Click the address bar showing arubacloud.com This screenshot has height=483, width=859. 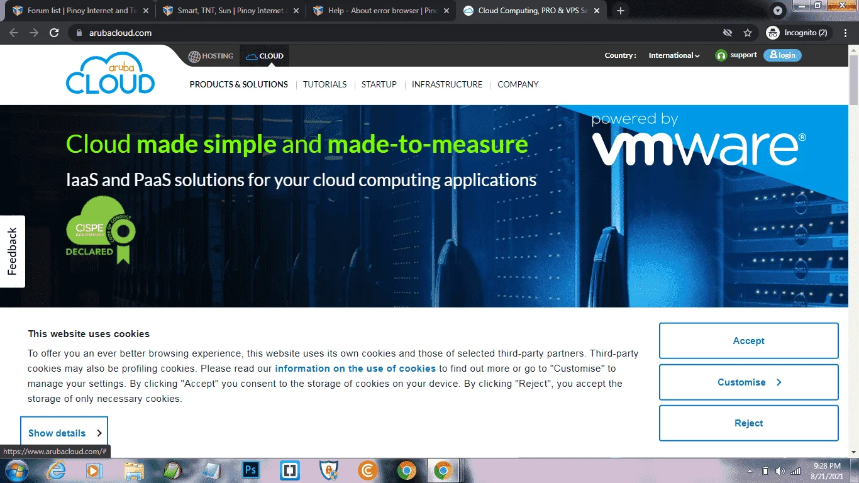click(x=402, y=33)
